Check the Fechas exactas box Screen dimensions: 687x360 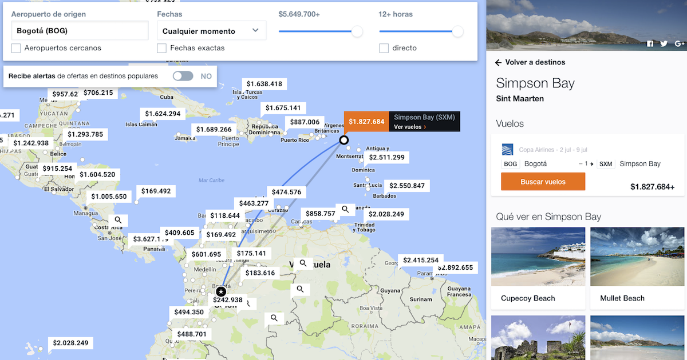pyautogui.click(x=162, y=48)
